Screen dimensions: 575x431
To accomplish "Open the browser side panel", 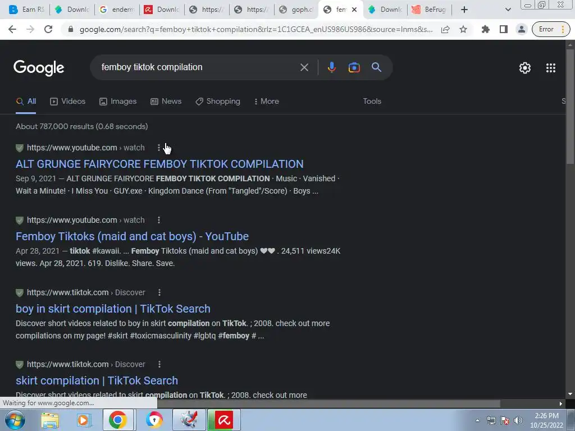I will 504,29.
